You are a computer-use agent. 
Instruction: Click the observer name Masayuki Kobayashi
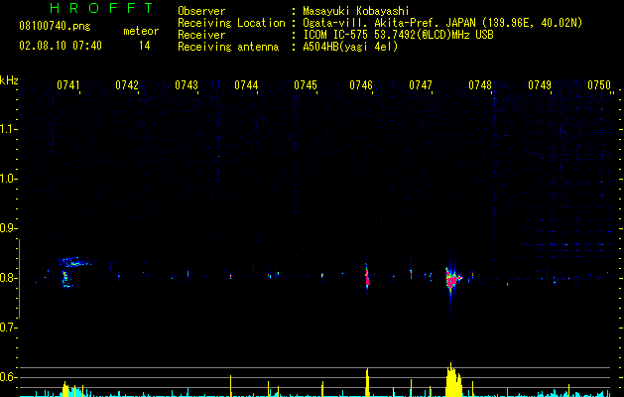click(356, 11)
